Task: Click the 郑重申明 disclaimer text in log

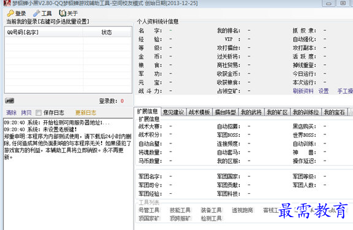Action: [68, 147]
